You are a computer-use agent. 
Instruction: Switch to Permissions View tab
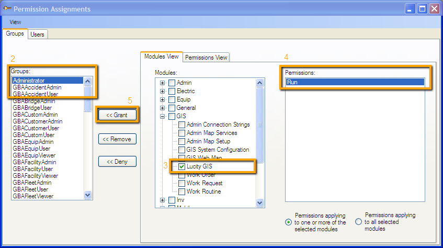206,58
